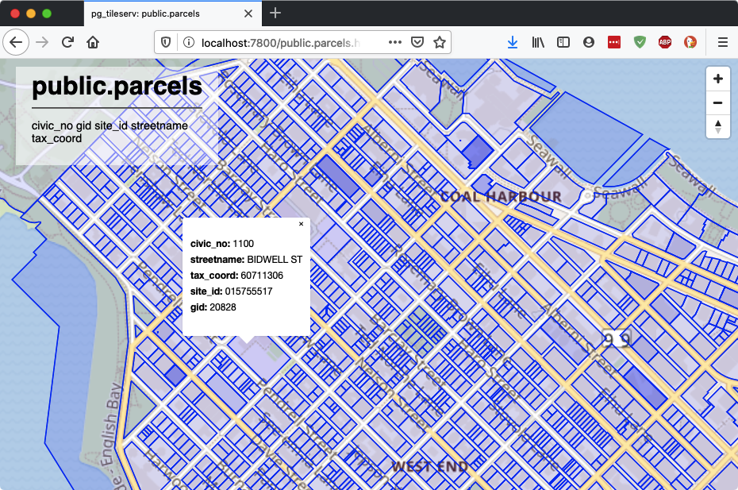This screenshot has width=738, height=490.
Task: Close the BIDWELL ST parcel popup
Action: pyautogui.click(x=301, y=224)
